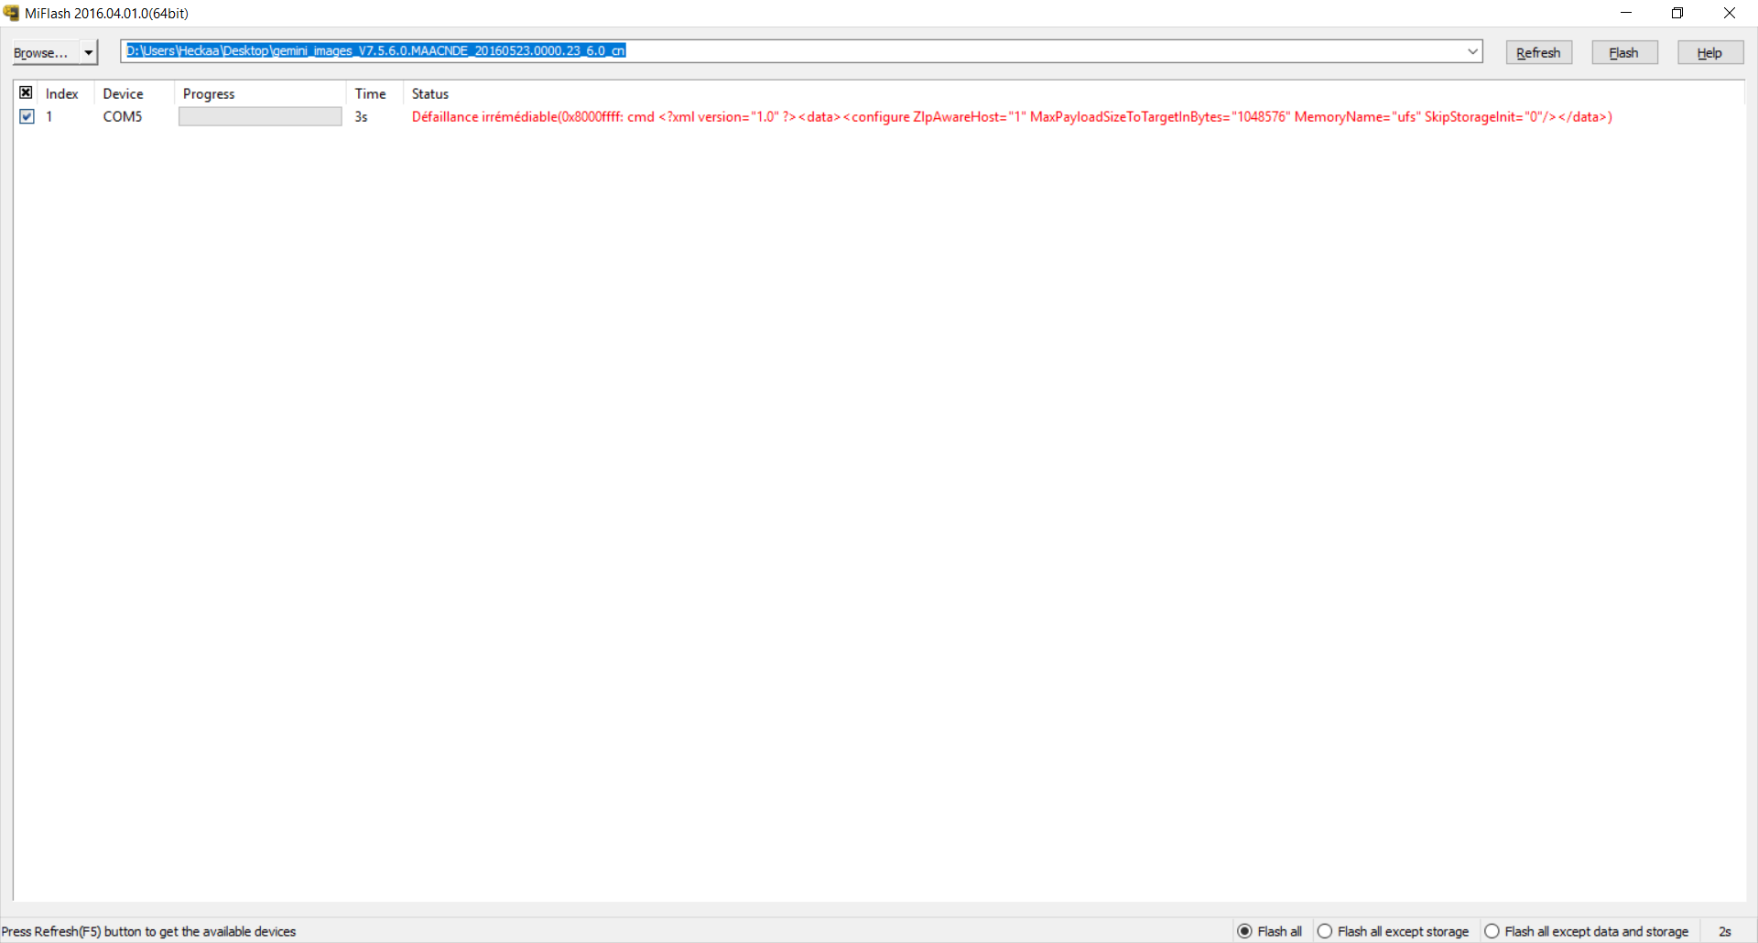The width and height of the screenshot is (1758, 943).
Task: Uncheck the COM5 device row checkbox
Action: (27, 116)
